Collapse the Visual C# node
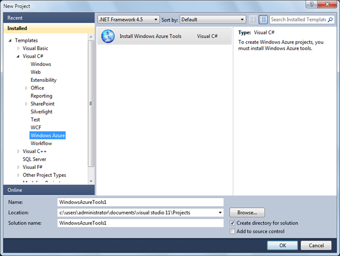 (x=18, y=56)
